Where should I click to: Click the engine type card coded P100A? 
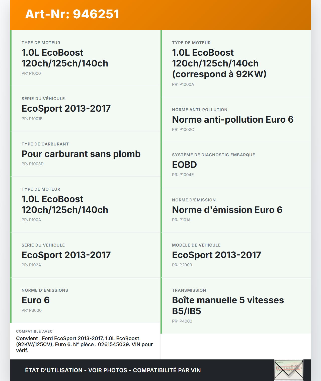[x=85, y=204]
